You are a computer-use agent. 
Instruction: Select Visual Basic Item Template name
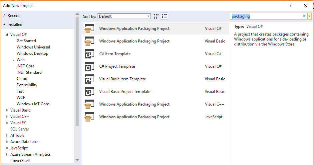(x=122, y=79)
